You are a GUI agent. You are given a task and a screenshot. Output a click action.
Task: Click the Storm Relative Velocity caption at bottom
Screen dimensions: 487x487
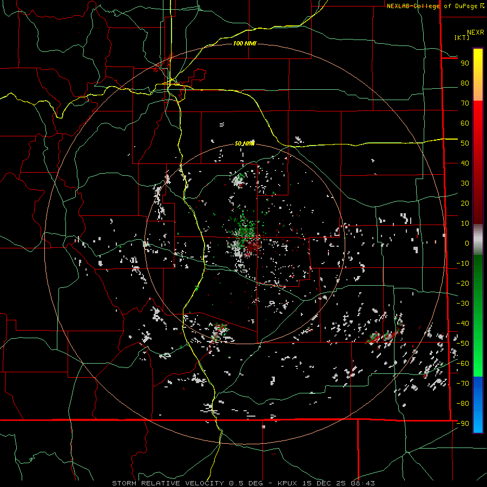coord(243,483)
